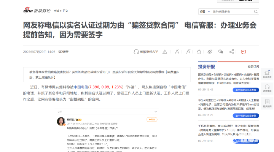Image resolution: width=274 pixels, height=152 pixels.
Task: Click the search magnifier icon
Action: click(x=256, y=11)
